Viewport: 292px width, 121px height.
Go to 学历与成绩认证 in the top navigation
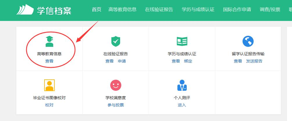tap(198, 10)
